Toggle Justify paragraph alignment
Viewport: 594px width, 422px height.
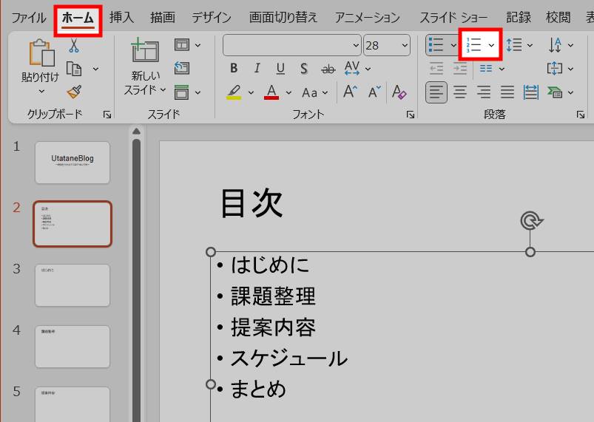(x=507, y=92)
